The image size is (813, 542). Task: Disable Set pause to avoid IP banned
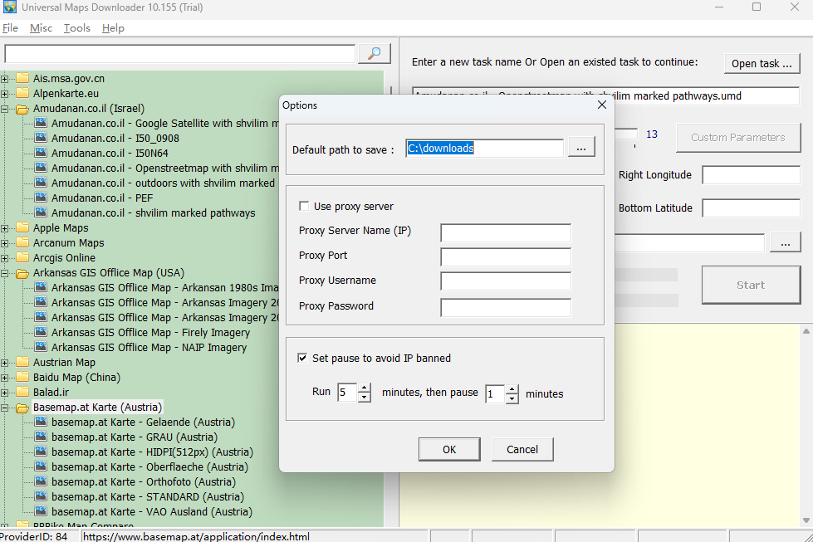[x=304, y=359]
